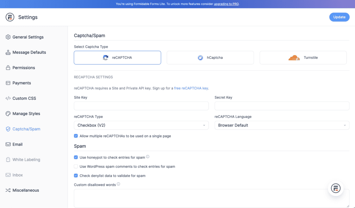
Task: Open White Labeling section
Action: click(26, 159)
